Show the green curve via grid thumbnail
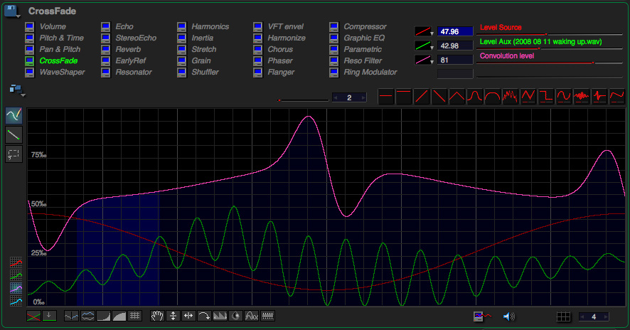630x330 pixels. click(x=16, y=275)
